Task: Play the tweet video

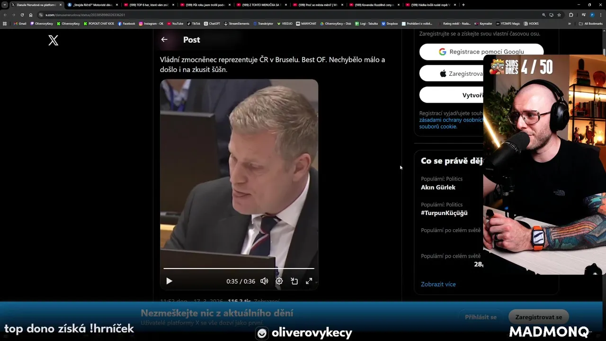Action: tap(169, 281)
